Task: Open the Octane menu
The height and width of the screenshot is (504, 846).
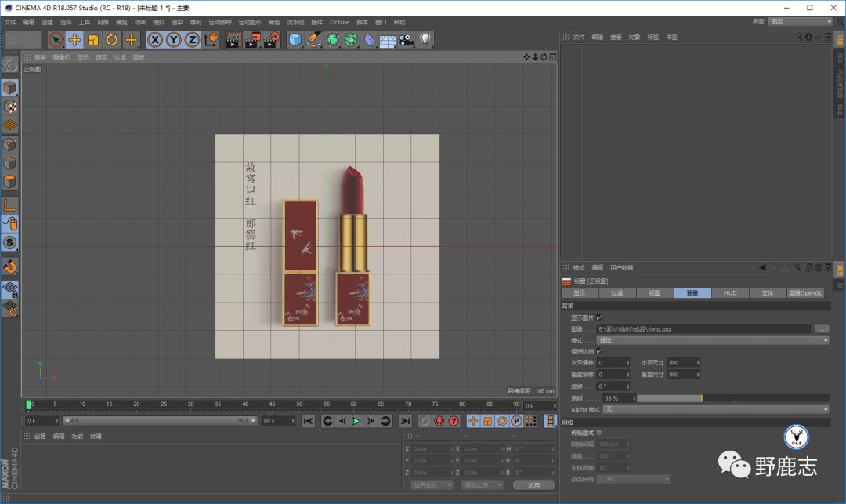Action: [339, 22]
